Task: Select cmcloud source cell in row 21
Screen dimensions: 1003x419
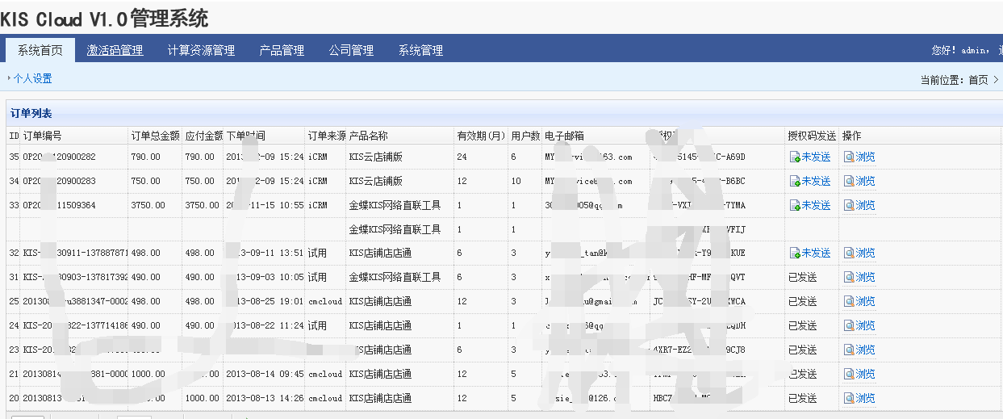Action: click(x=325, y=375)
